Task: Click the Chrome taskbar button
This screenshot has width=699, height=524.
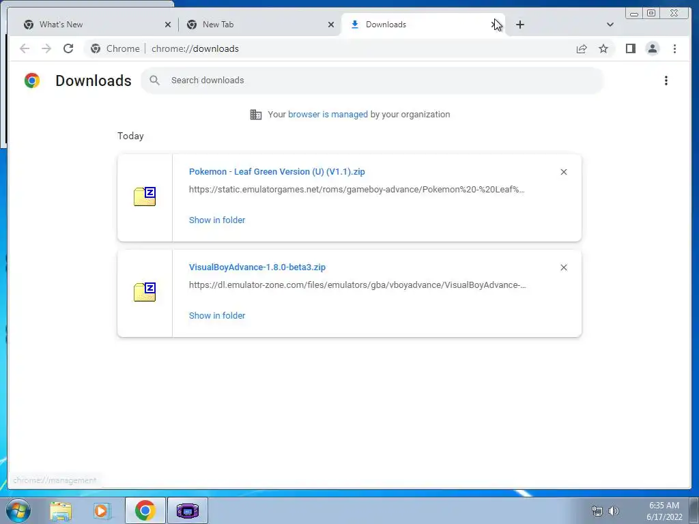Action: 145,510
